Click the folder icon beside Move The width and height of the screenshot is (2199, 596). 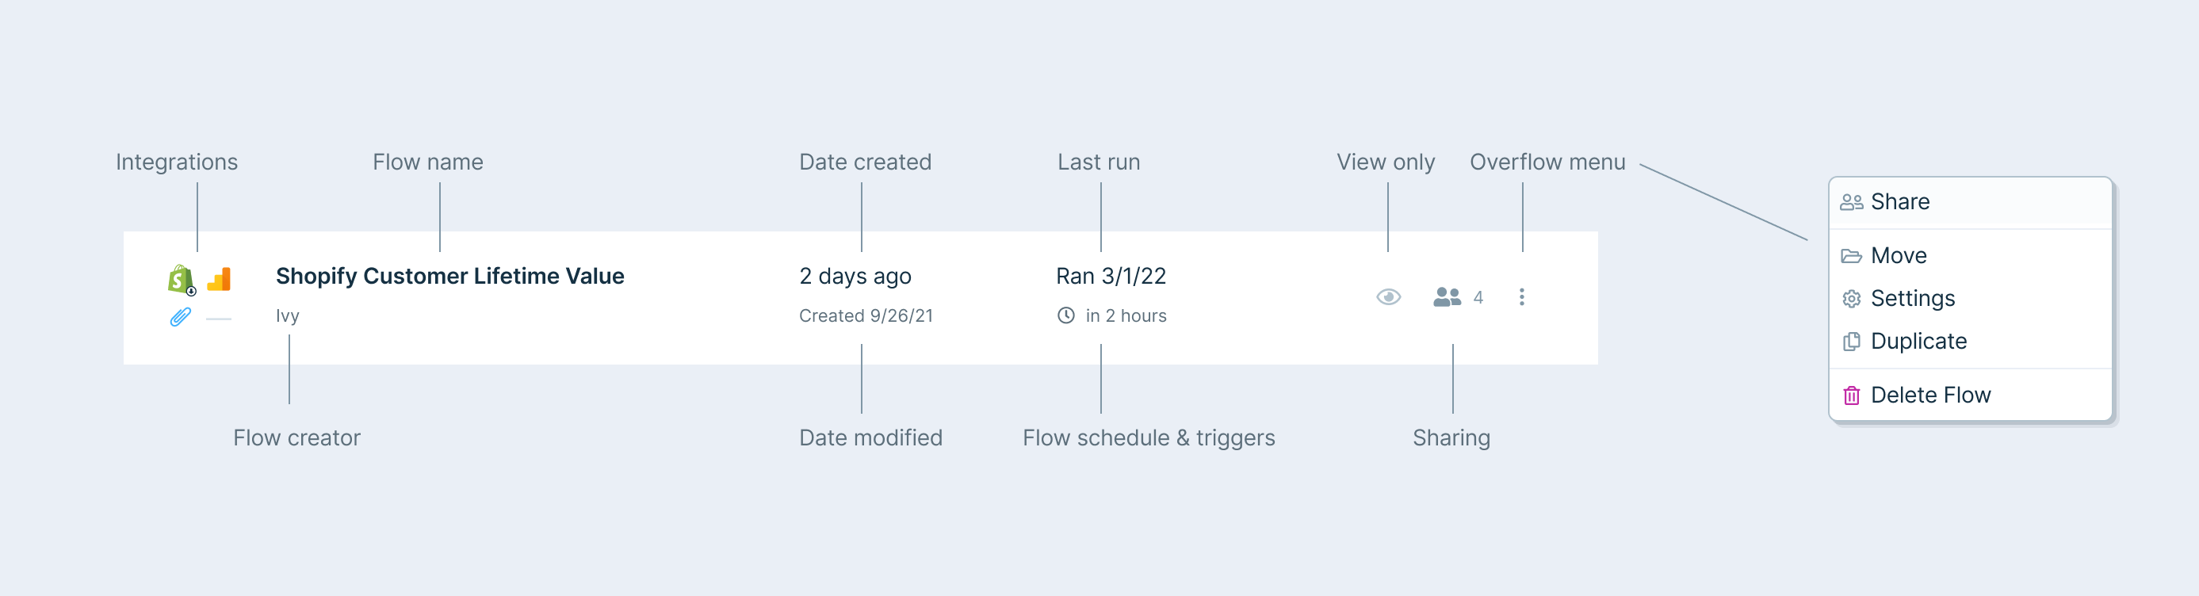[1851, 256]
